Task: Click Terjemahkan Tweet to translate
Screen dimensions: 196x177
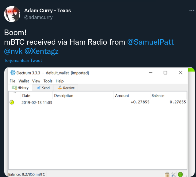Action: 23,60
